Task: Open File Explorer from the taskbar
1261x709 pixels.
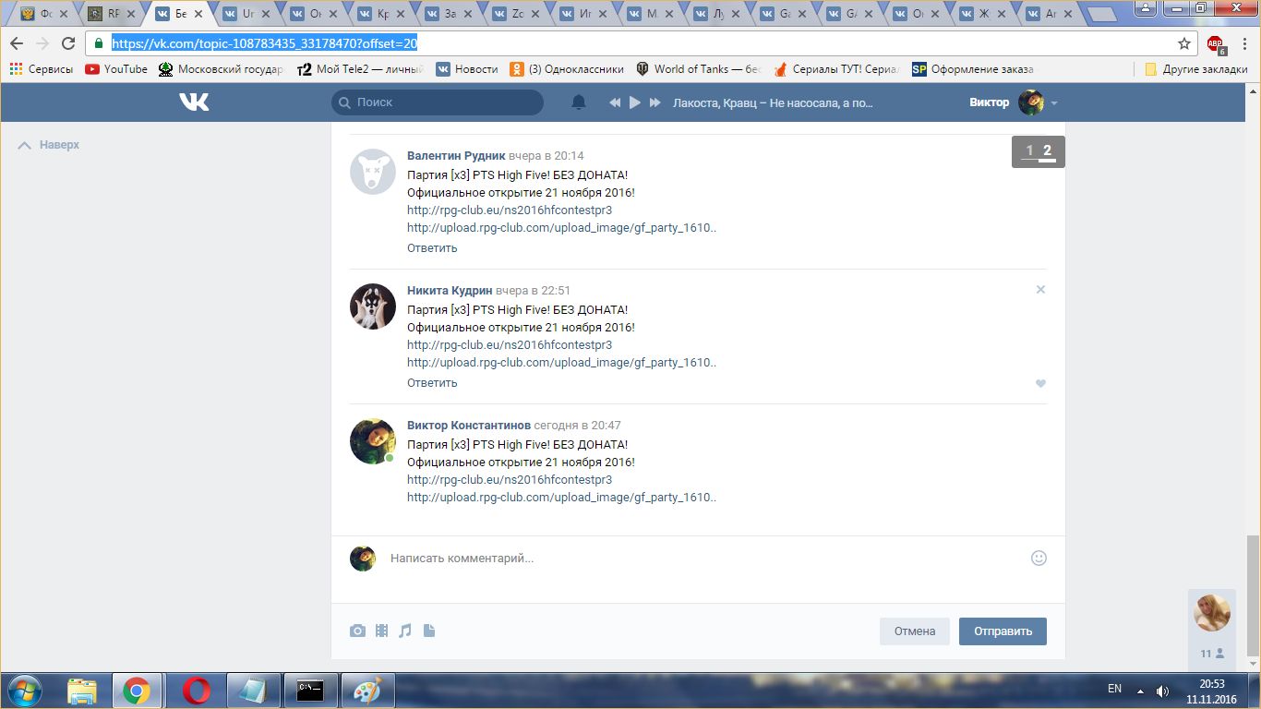Action: 82,691
